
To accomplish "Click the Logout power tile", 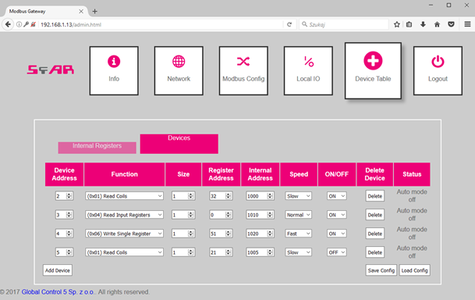I will 438,70.
